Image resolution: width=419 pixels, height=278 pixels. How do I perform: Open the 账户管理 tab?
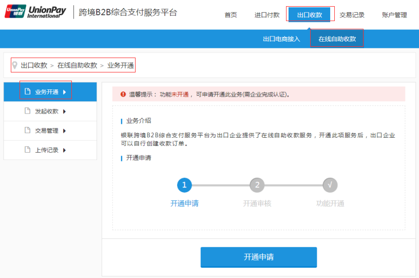pyautogui.click(x=394, y=15)
